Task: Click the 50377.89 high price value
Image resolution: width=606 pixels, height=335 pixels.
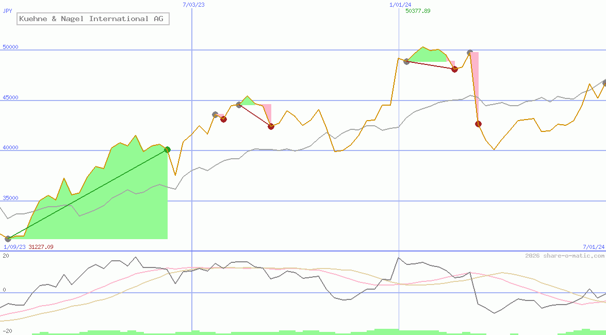Action: pyautogui.click(x=418, y=11)
